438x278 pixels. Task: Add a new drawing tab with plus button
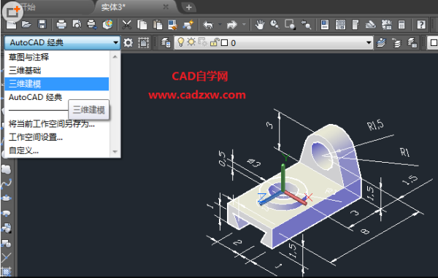pyautogui.click(x=189, y=7)
